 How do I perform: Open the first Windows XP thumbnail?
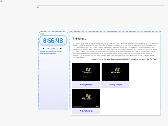tap(86, 72)
